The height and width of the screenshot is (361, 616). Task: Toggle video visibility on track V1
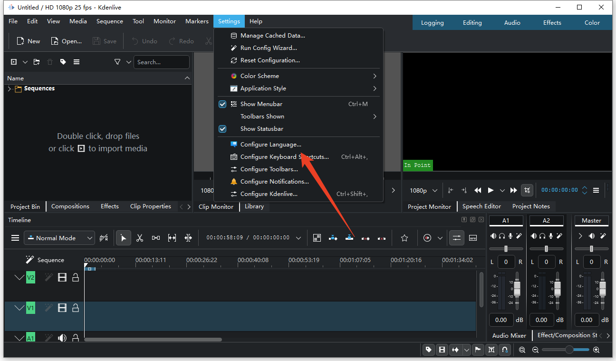coord(62,308)
